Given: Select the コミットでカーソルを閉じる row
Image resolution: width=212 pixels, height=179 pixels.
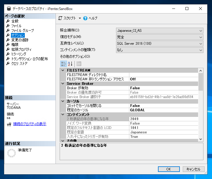Looking at the screenshot, I should [132, 106].
